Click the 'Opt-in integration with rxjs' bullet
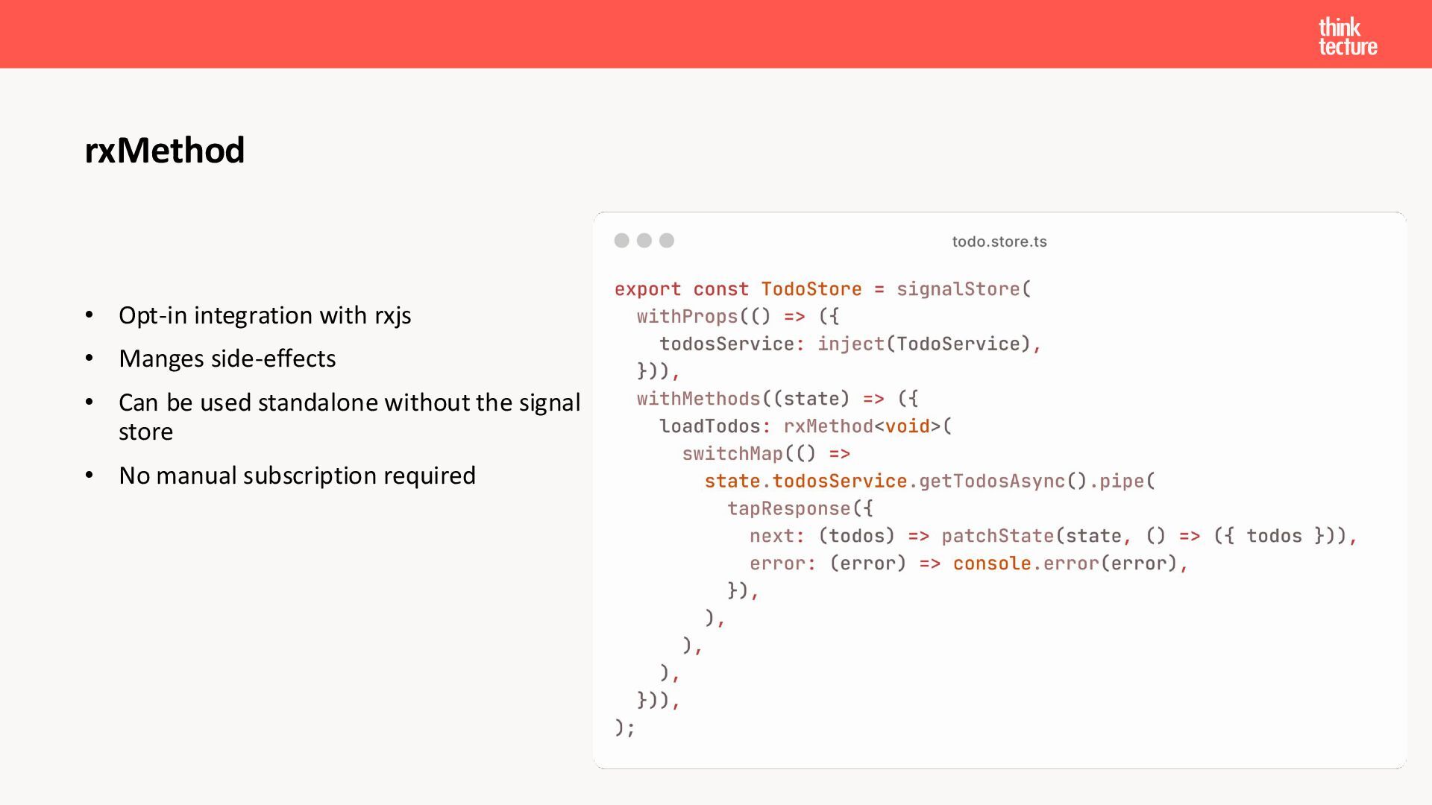 coord(265,315)
